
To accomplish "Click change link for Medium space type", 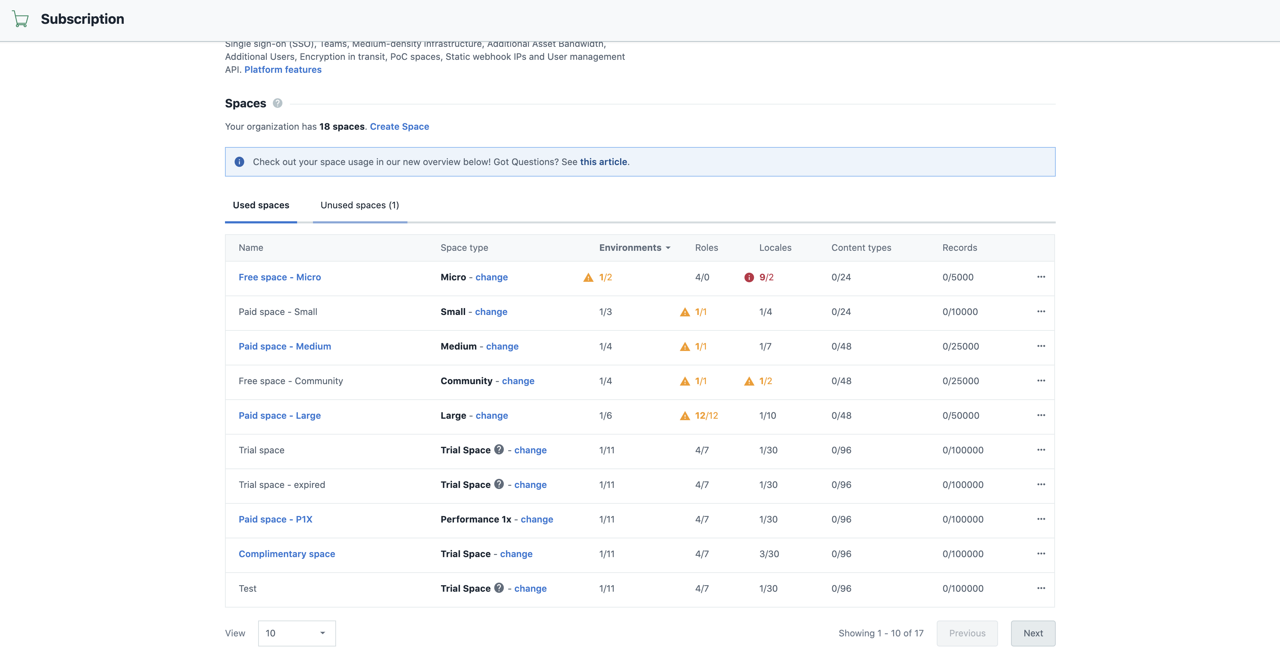I will tap(502, 346).
